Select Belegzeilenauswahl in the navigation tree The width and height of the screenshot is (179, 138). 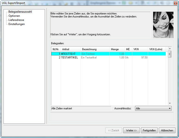click(20, 12)
